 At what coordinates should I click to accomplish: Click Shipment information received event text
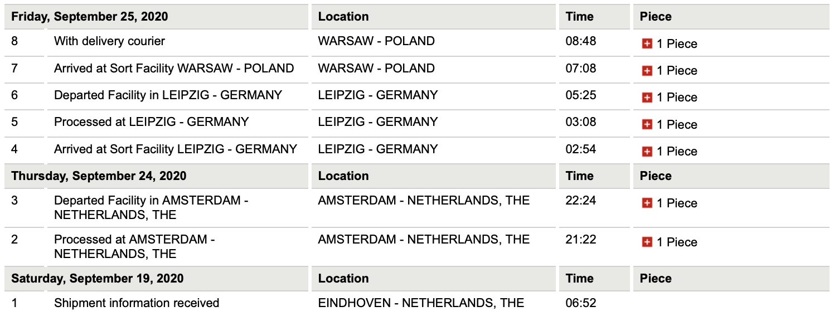137,303
